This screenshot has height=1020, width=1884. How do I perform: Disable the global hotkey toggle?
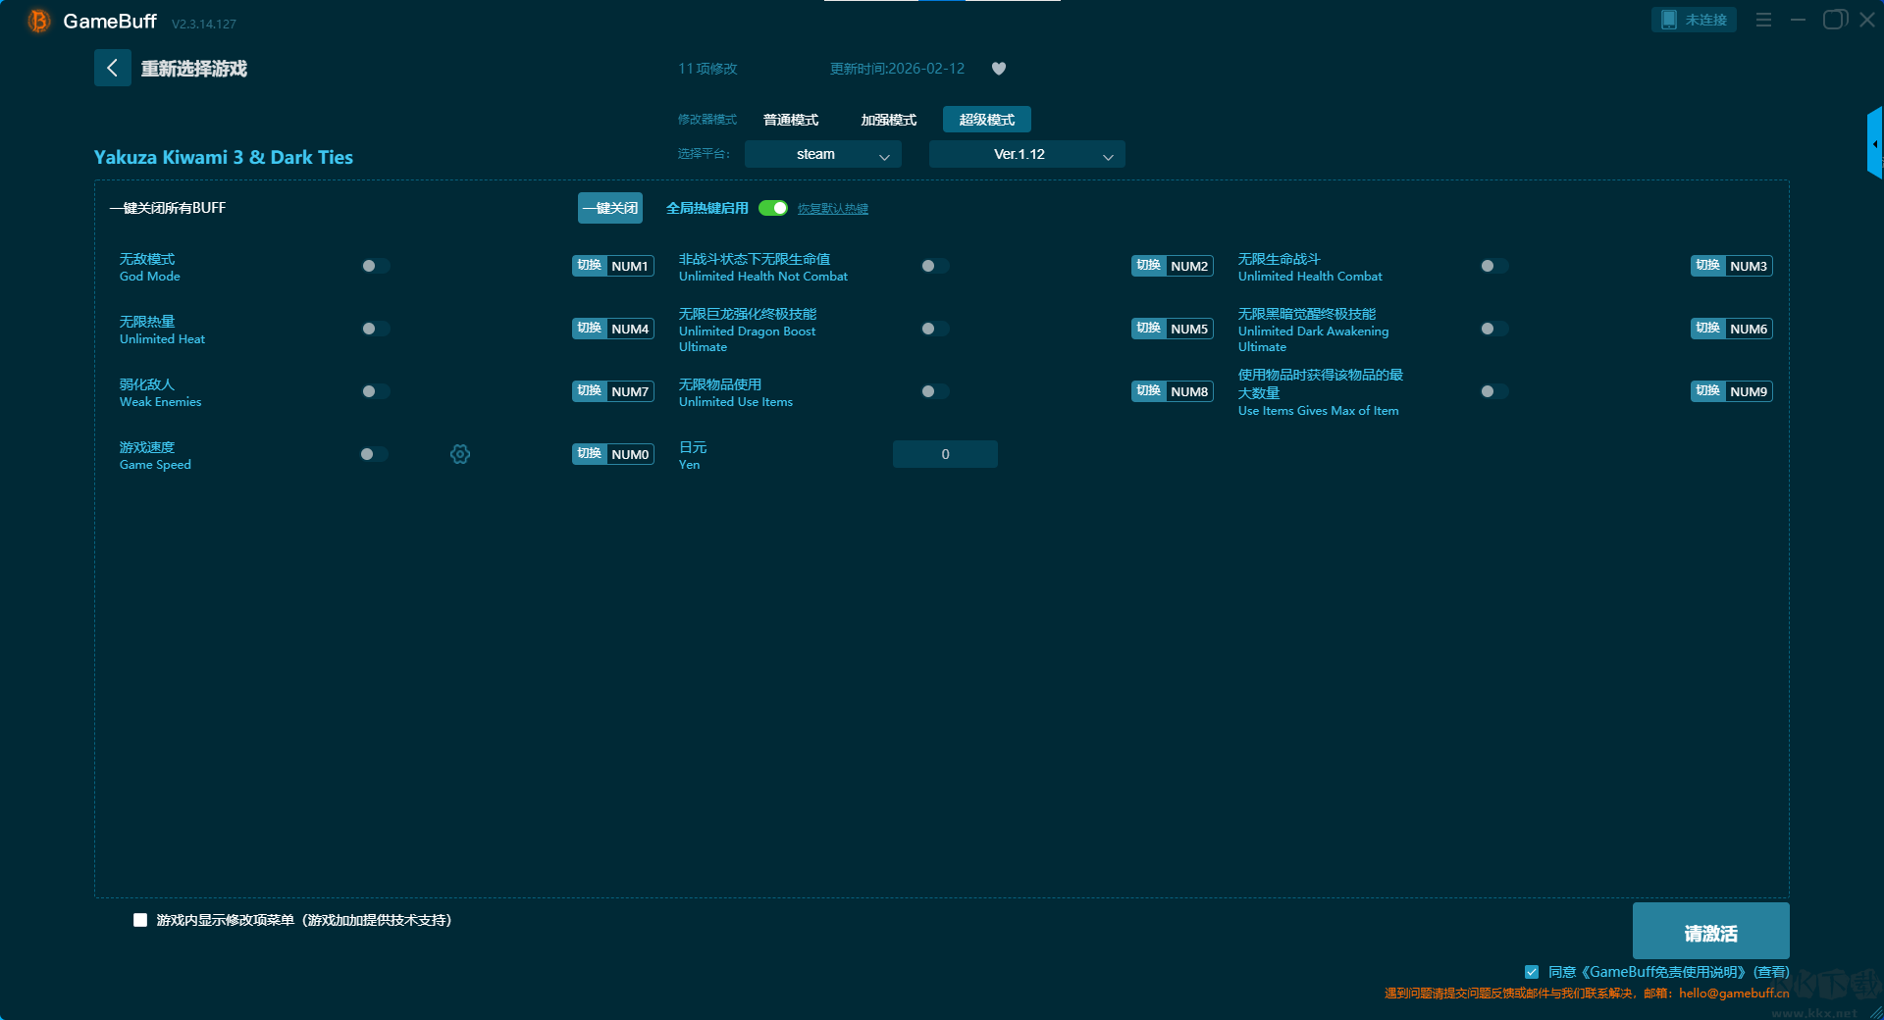[x=773, y=208]
